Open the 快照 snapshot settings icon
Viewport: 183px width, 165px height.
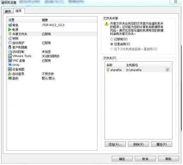[x=10, y=38]
